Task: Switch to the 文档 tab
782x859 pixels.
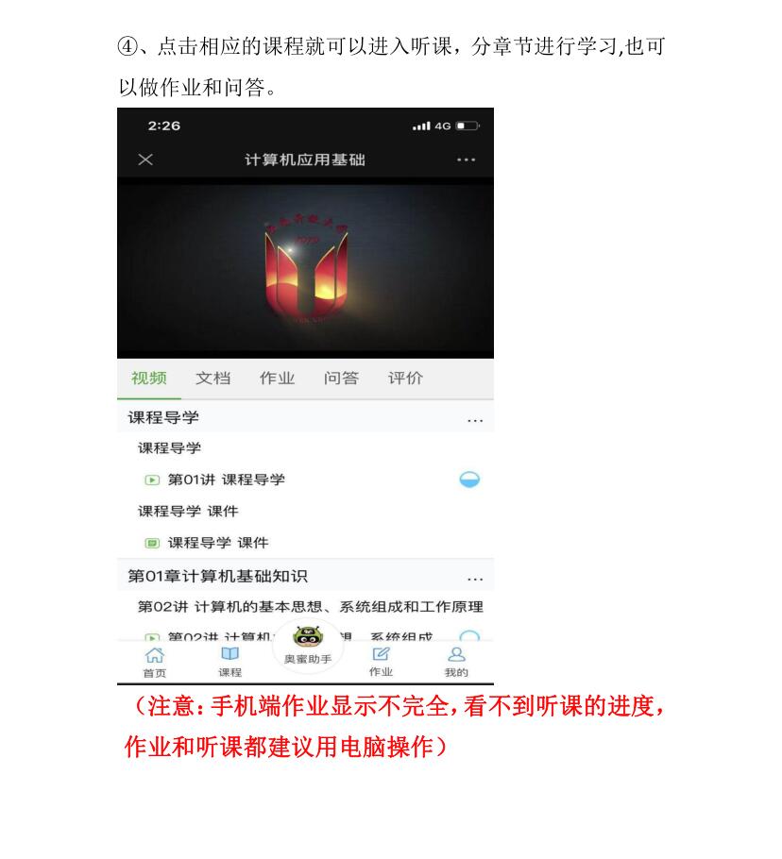Action: pyautogui.click(x=213, y=378)
